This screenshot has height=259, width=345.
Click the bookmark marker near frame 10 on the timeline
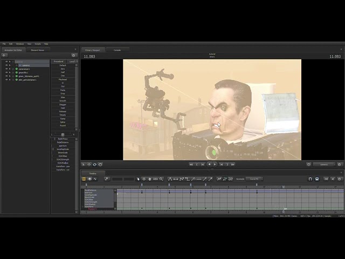point(257,185)
